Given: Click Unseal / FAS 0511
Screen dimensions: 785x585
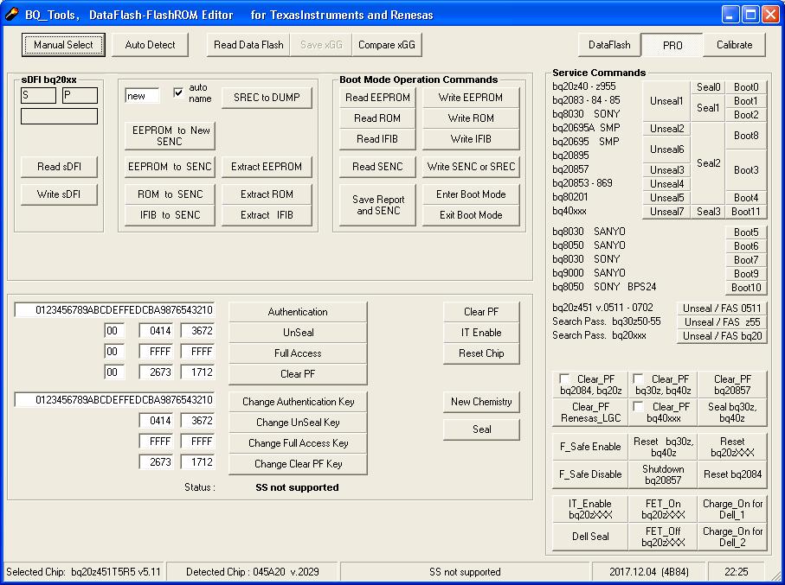Looking at the screenshot, I should coord(722,308).
